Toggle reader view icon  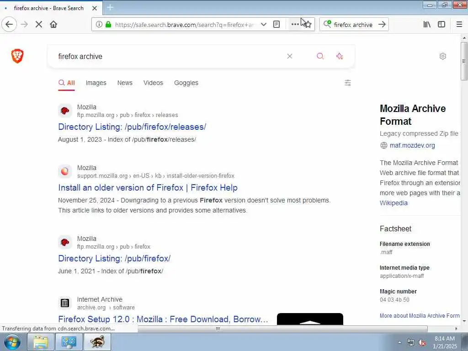(x=277, y=25)
